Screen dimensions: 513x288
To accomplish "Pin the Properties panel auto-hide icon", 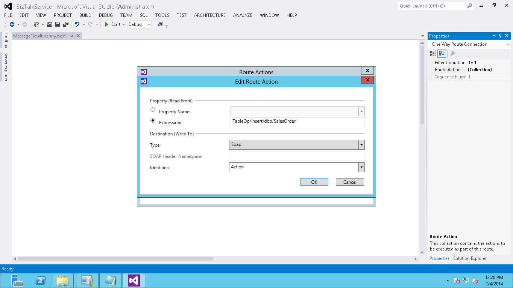I will 501,36.
